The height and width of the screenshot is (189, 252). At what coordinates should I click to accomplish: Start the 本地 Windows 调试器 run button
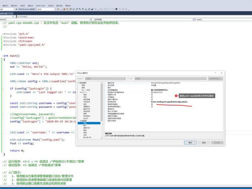click(x=26, y=9)
